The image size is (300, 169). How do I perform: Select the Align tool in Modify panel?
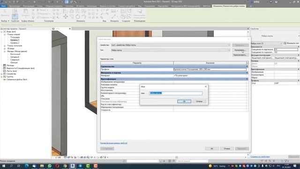click(66, 11)
